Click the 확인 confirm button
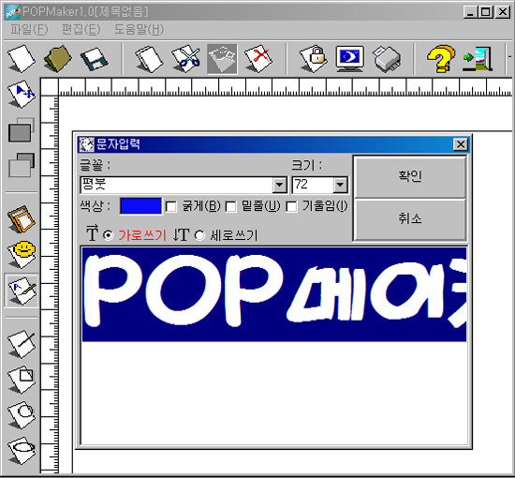The height and width of the screenshot is (478, 515). [410, 176]
